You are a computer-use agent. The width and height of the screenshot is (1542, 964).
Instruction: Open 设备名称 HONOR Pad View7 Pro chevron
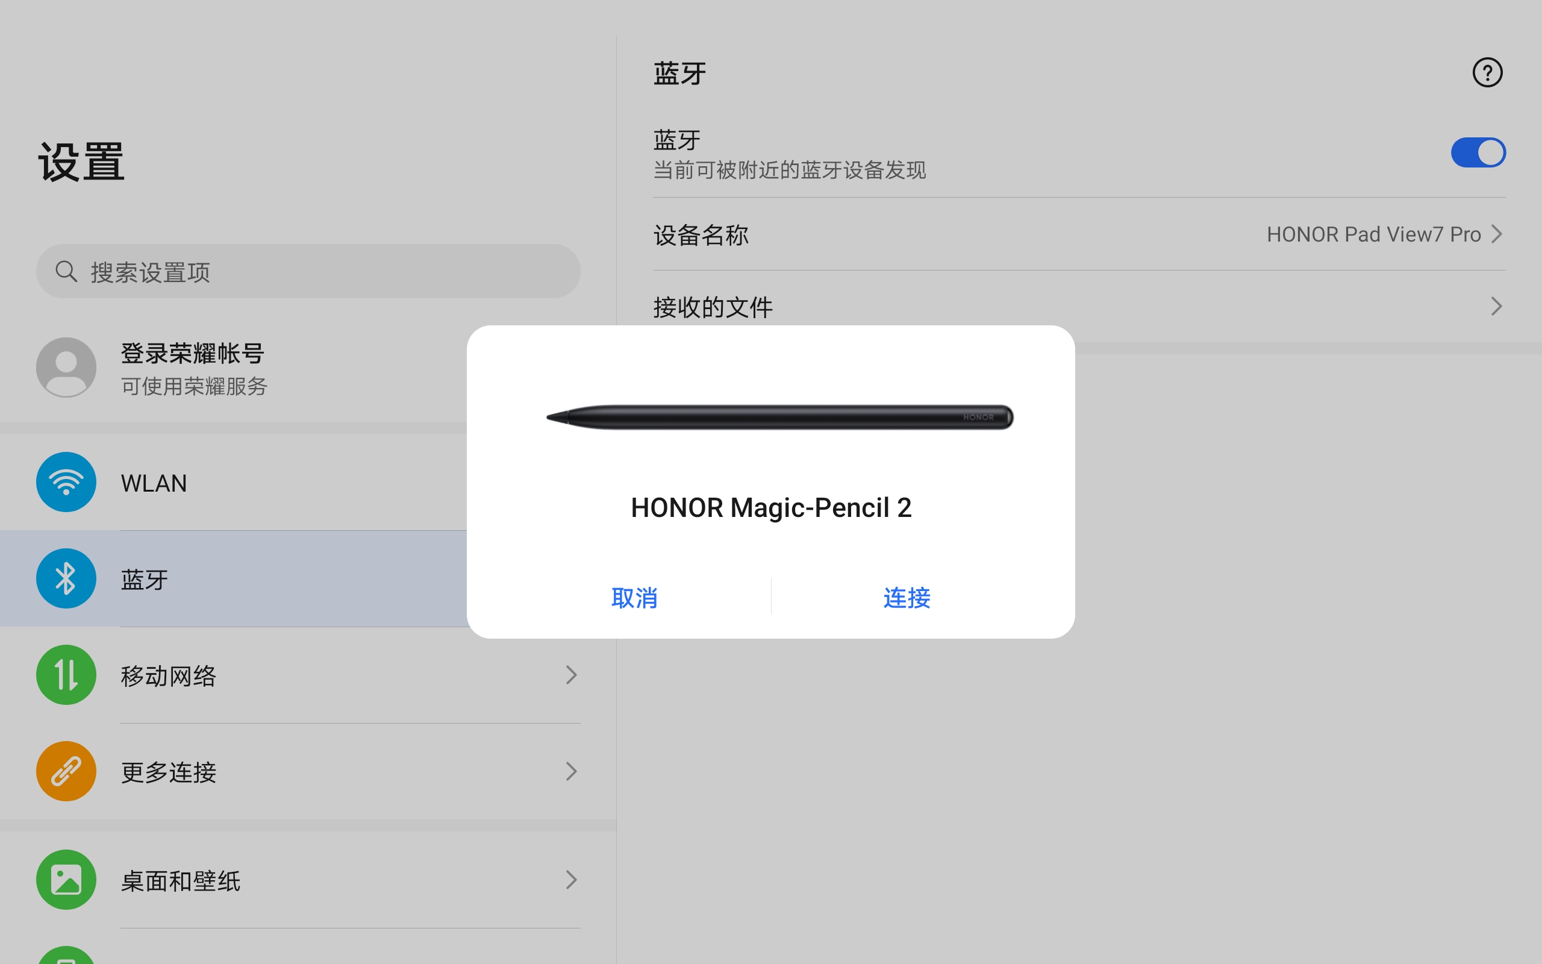[1496, 234]
